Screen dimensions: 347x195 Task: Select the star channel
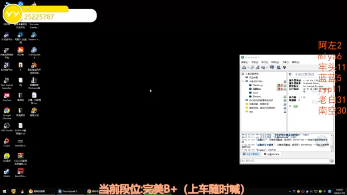pos(251,112)
